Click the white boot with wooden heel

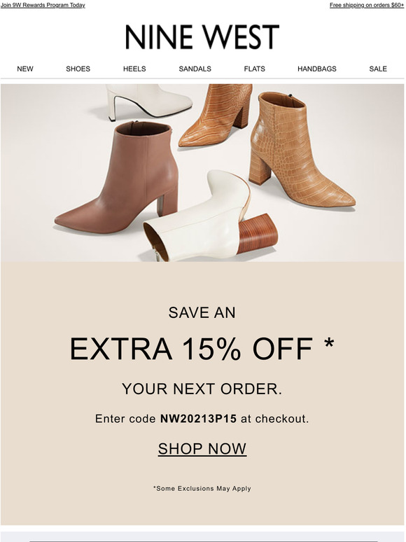click(x=210, y=217)
